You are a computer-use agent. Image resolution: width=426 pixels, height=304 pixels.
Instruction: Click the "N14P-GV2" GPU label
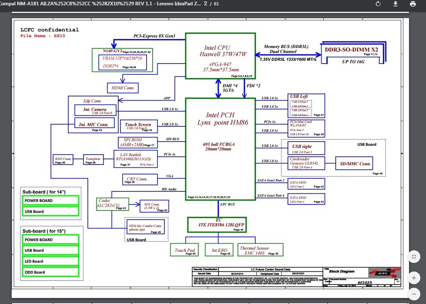pos(112,51)
